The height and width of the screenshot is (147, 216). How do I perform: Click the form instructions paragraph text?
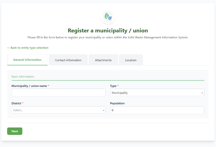point(108,37)
